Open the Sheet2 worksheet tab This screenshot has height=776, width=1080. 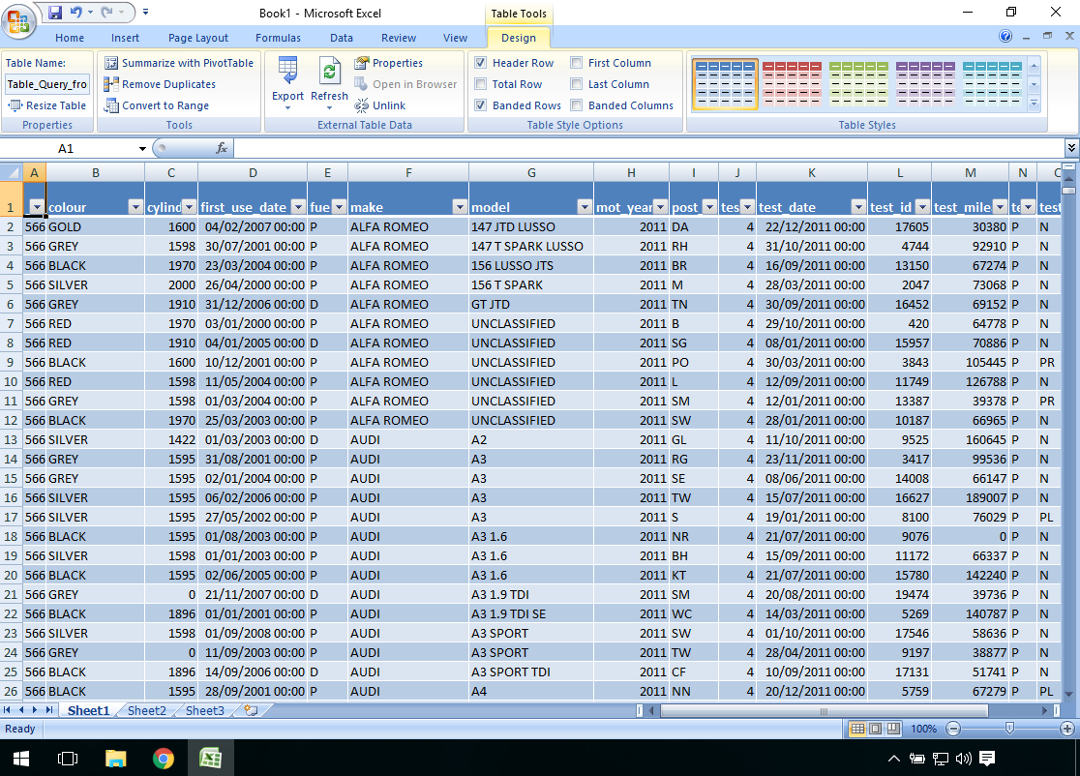point(147,710)
